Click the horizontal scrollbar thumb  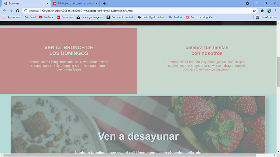[130, 155]
